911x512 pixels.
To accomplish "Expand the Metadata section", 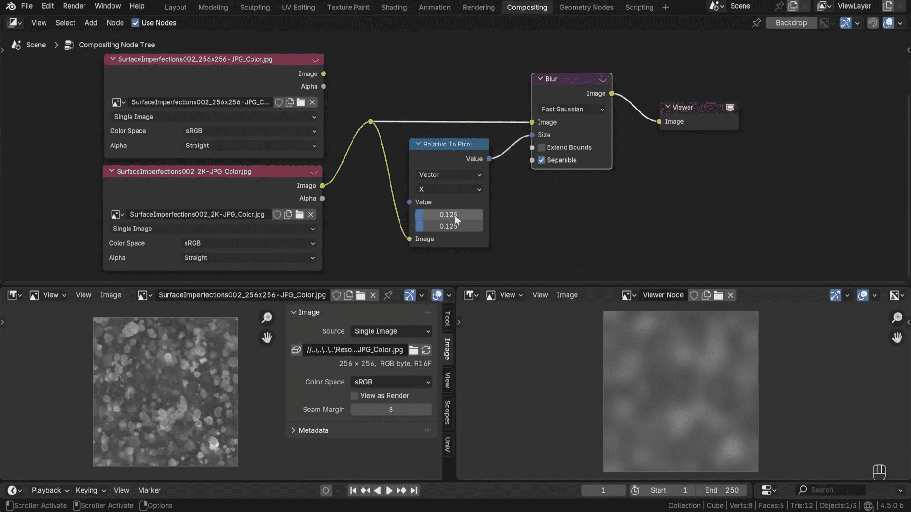I will tap(314, 430).
